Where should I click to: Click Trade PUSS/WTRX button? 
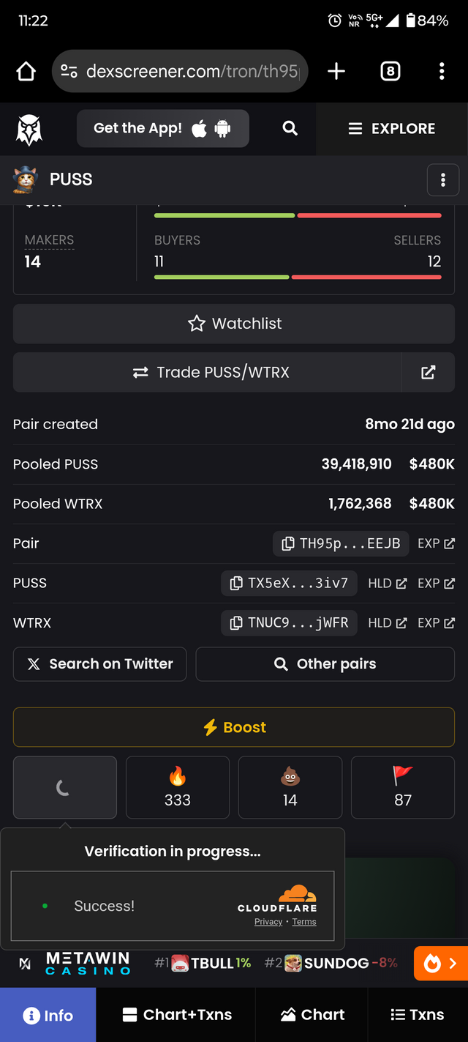pos(208,372)
